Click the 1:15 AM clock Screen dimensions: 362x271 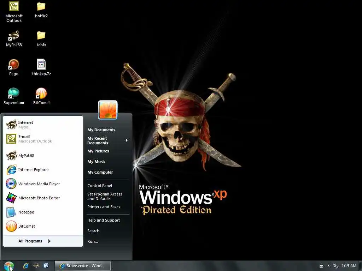click(349, 266)
